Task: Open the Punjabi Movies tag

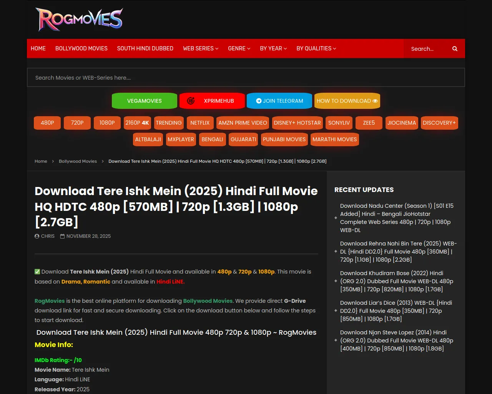Action: point(284,139)
